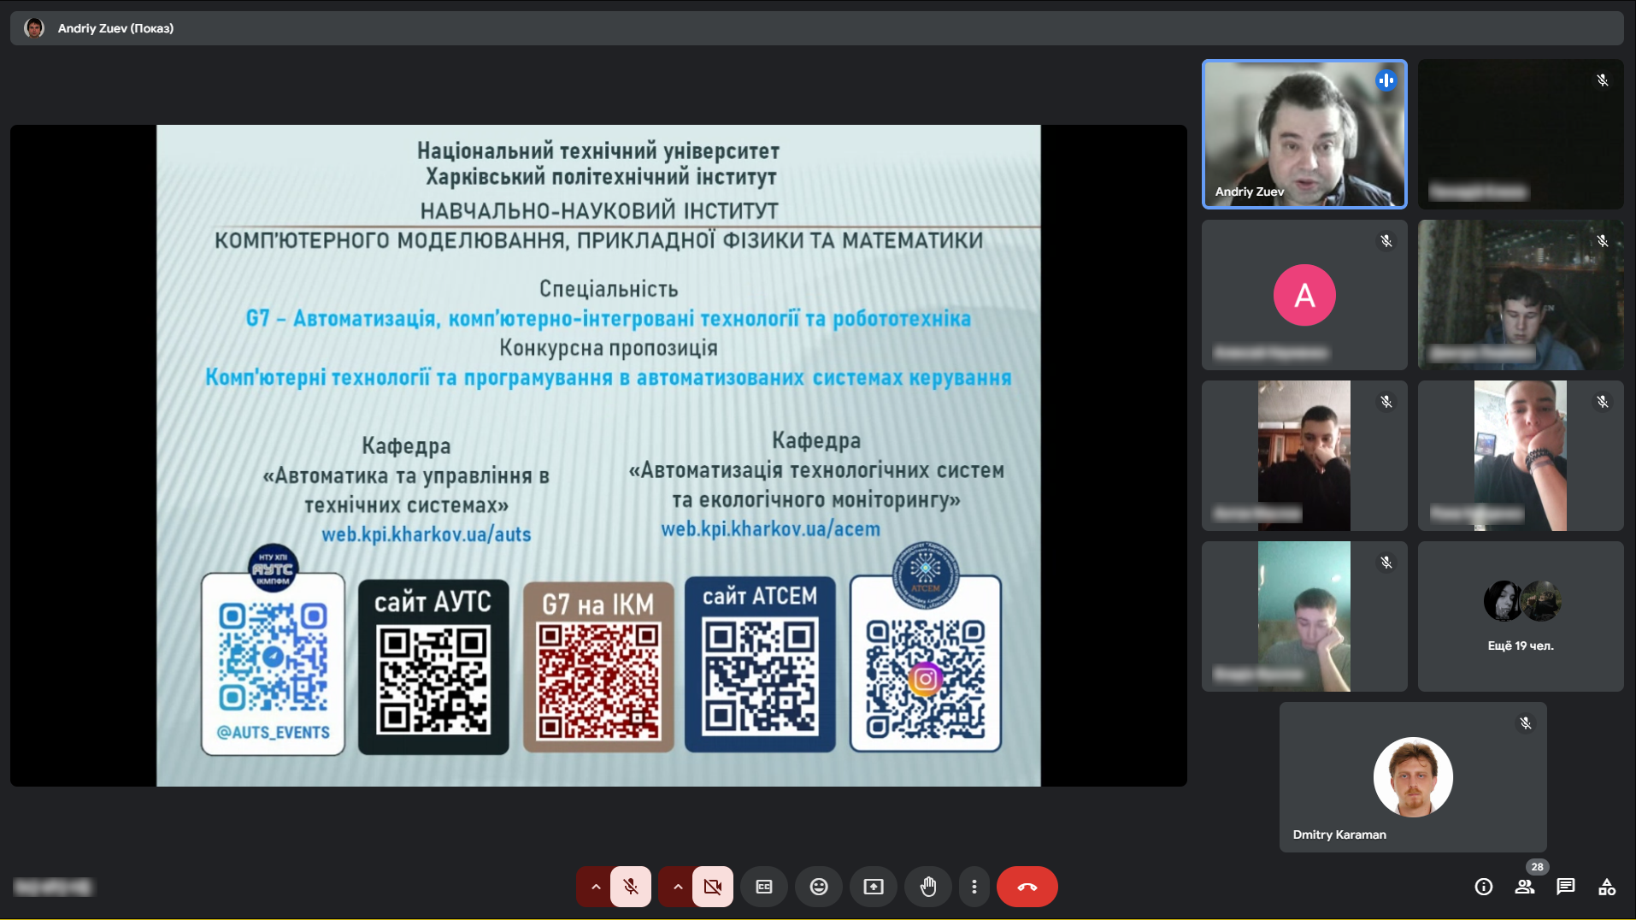Click the blue "G7 – Автоматизація" specialty line
The width and height of the screenshot is (1636, 920).
[x=609, y=319]
